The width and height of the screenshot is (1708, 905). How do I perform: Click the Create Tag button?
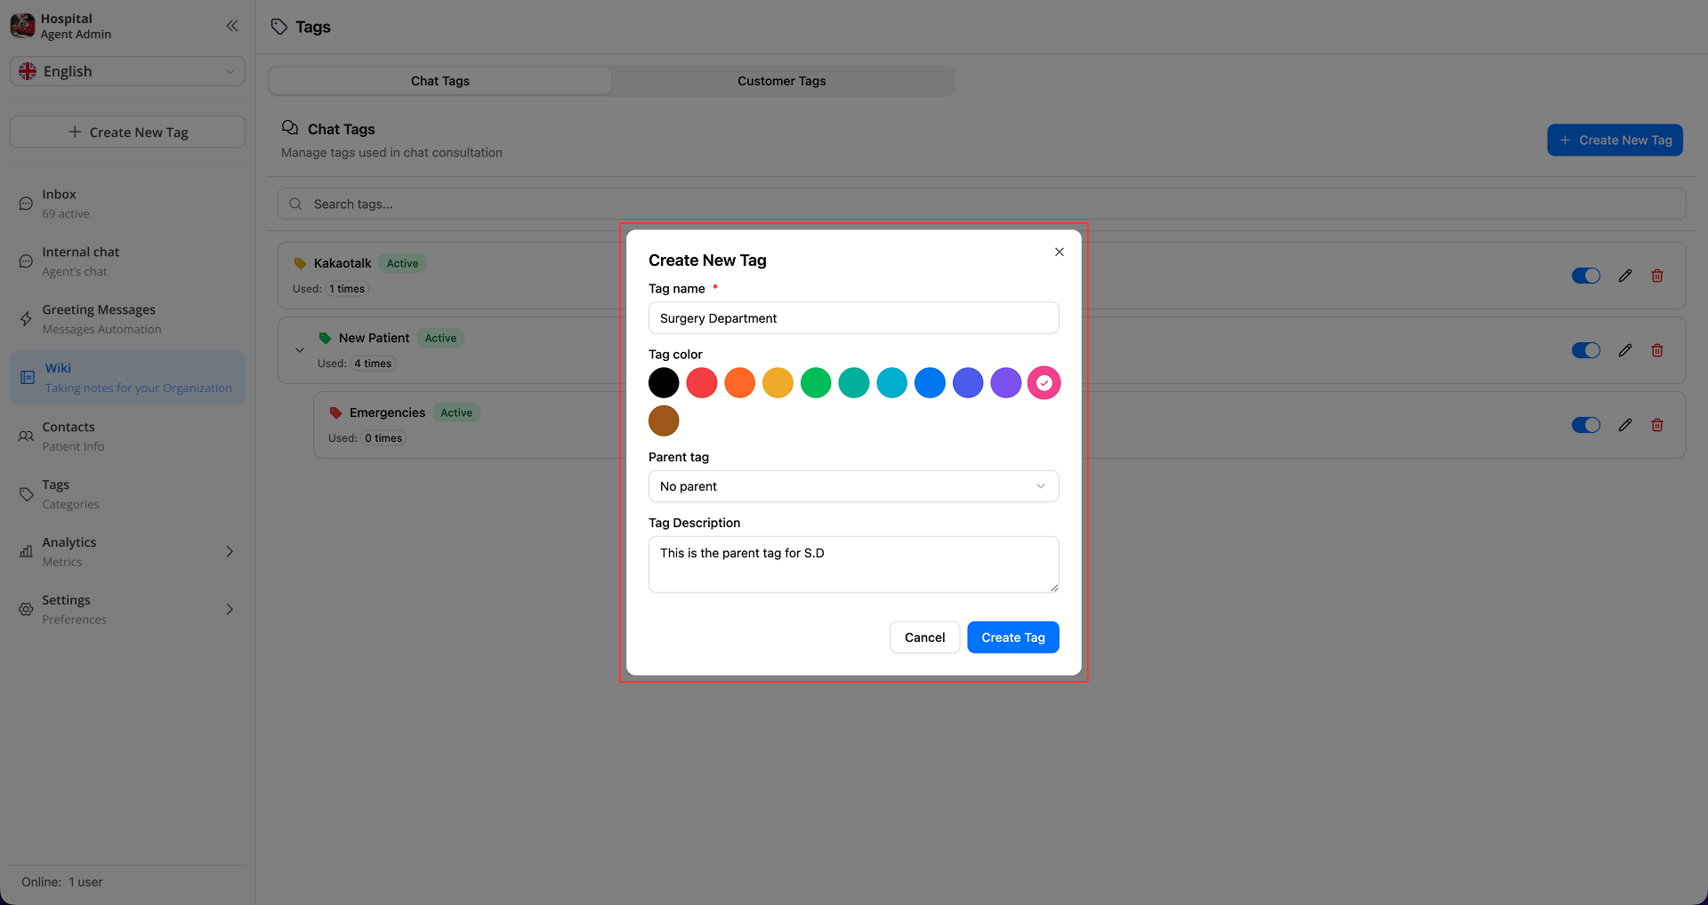[x=1012, y=637]
